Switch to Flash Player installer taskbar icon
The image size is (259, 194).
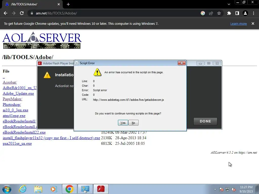101,189
